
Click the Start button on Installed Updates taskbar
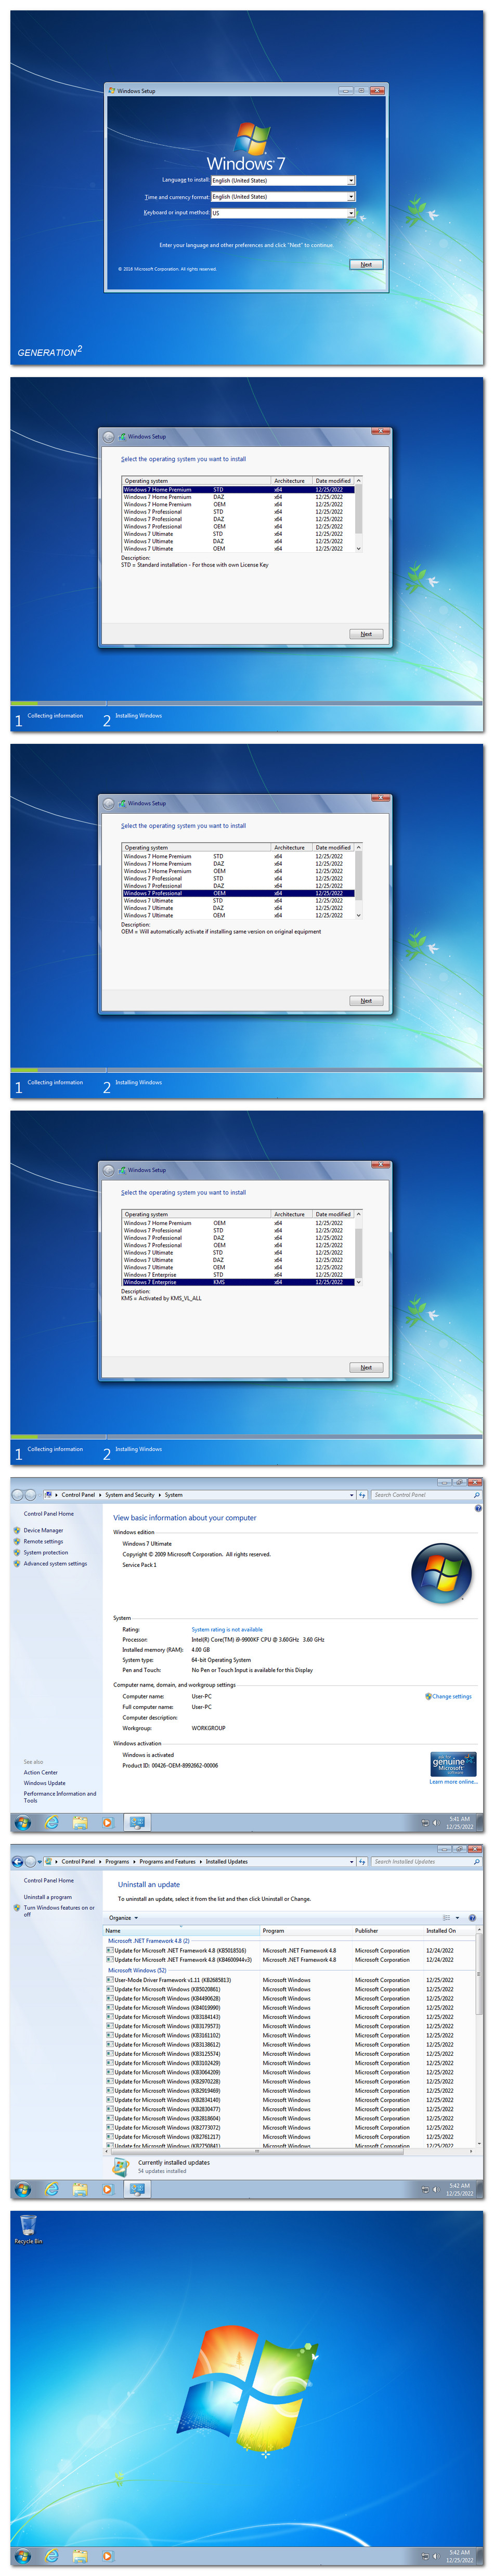22,2189
